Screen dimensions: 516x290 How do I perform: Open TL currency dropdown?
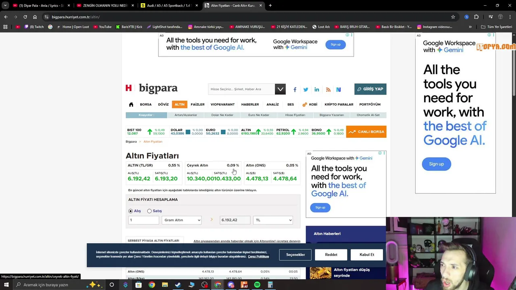(273, 220)
